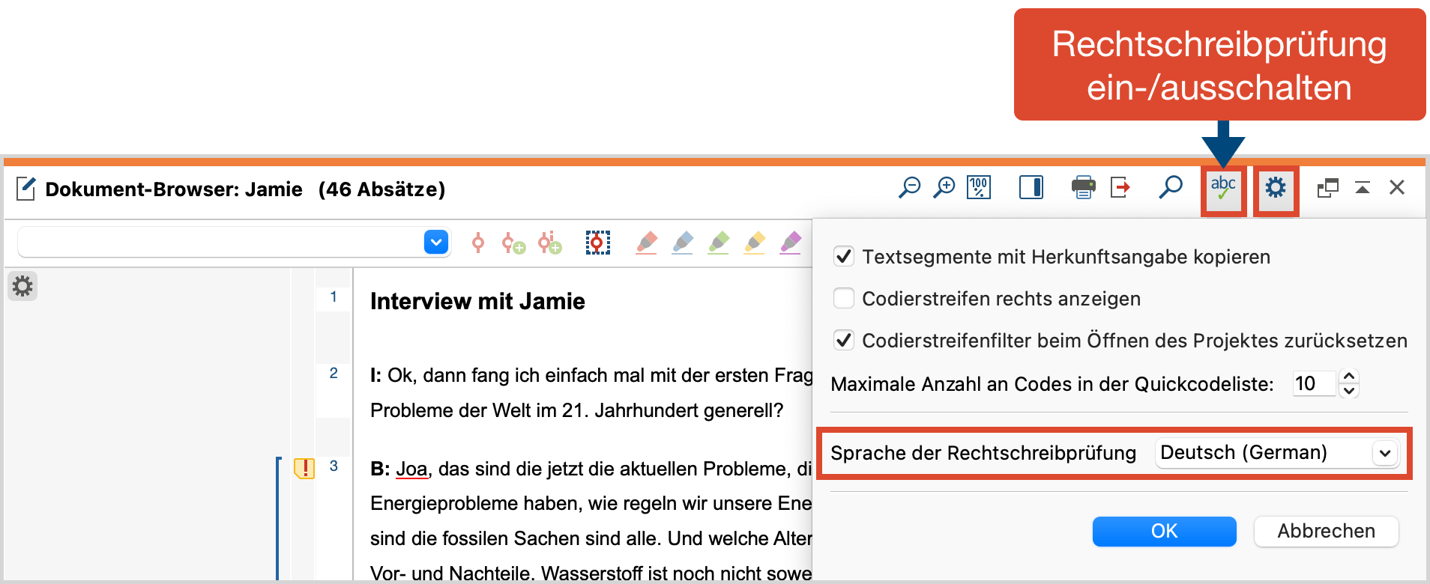
Task: Reset zoom to 100% icon
Action: pyautogui.click(x=979, y=187)
